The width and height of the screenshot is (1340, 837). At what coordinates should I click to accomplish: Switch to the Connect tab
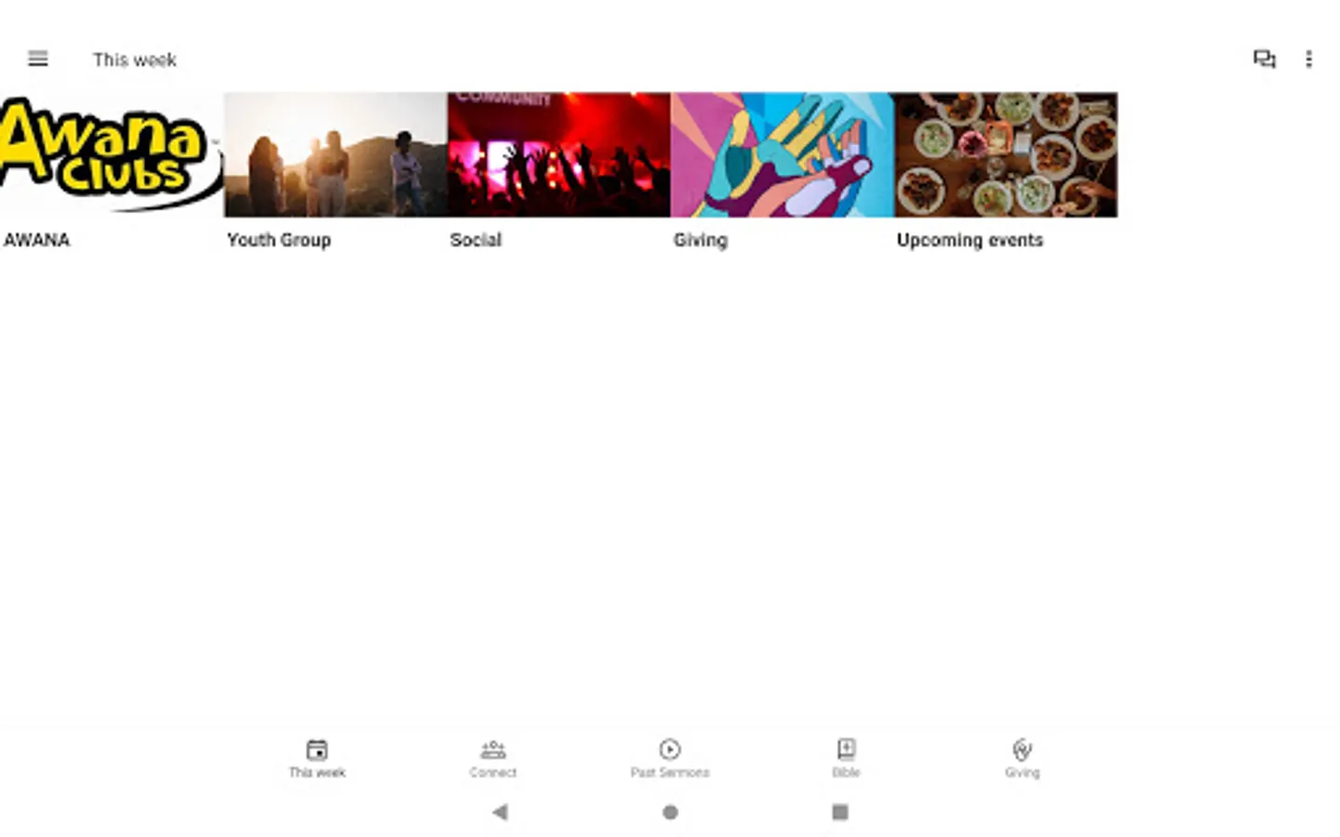pos(492,758)
